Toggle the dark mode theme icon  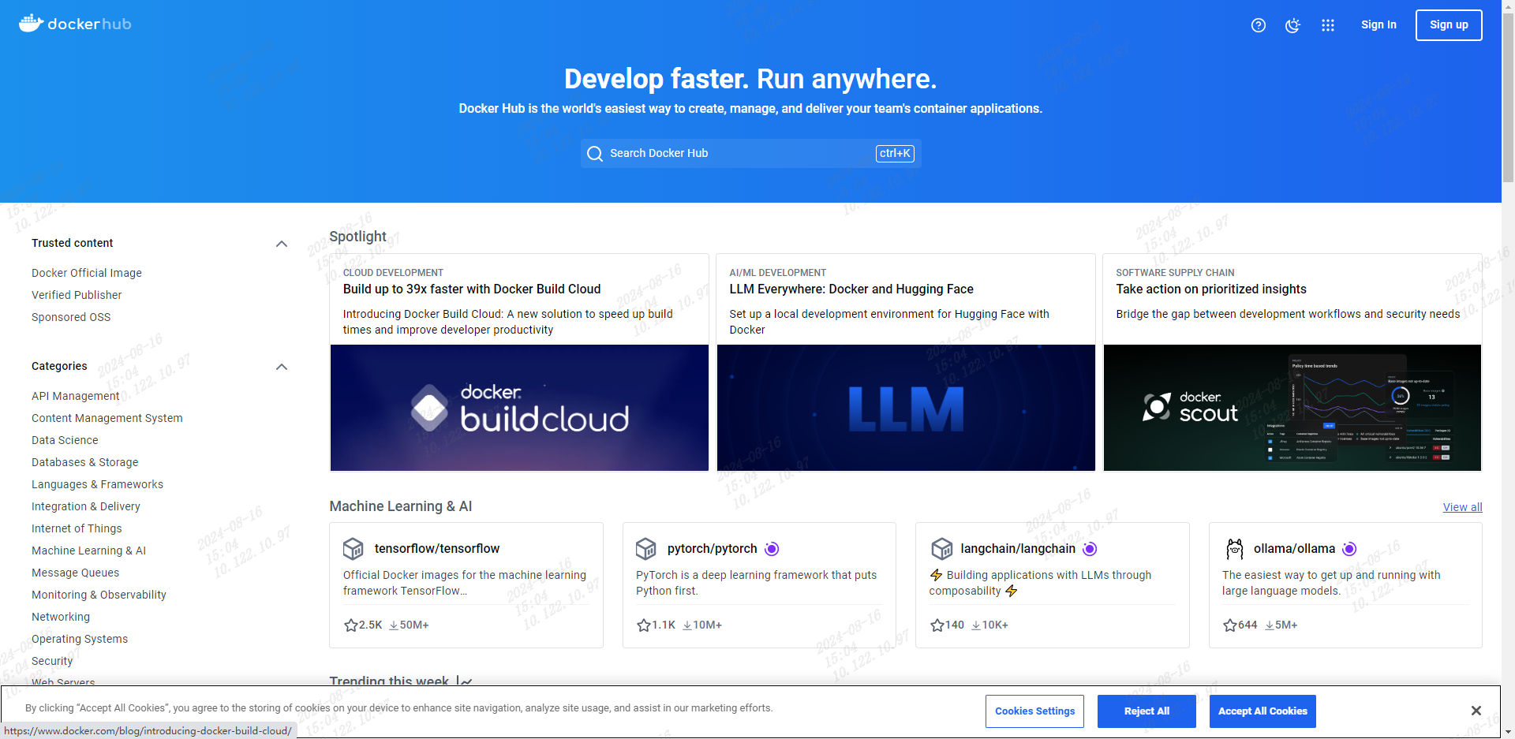(x=1292, y=25)
